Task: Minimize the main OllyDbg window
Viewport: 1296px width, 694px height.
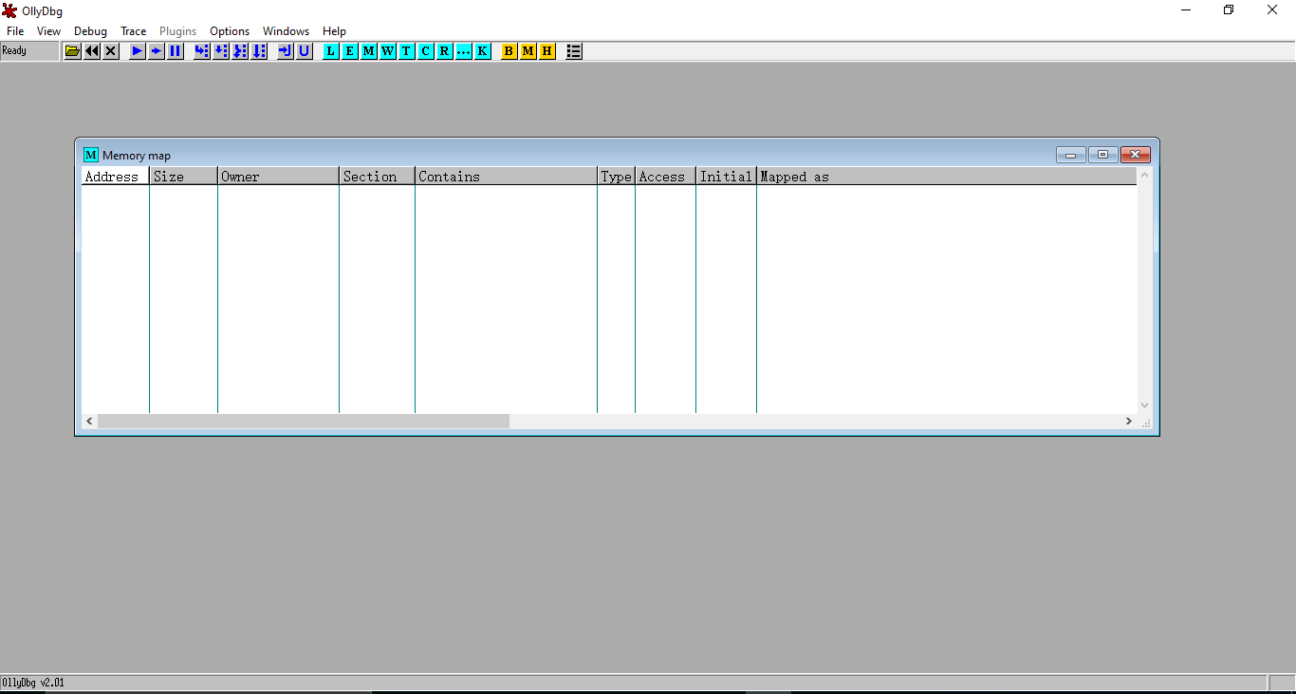Action: (x=1186, y=10)
